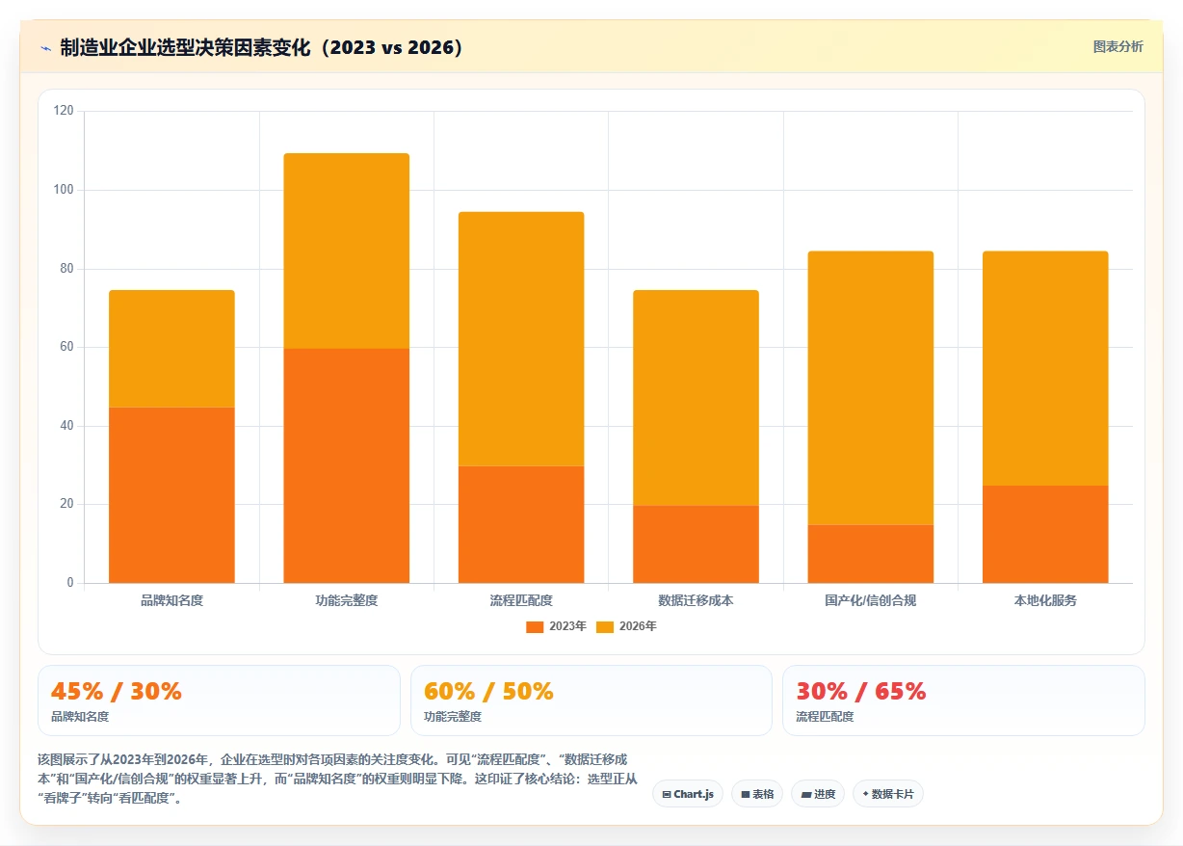Click the 30% / 65% stat value

pos(861,691)
